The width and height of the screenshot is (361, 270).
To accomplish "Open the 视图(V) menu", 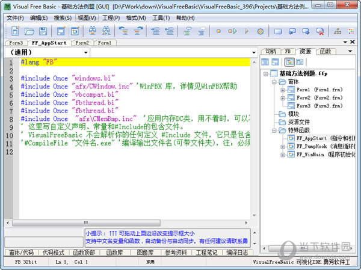I will tap(87, 18).
